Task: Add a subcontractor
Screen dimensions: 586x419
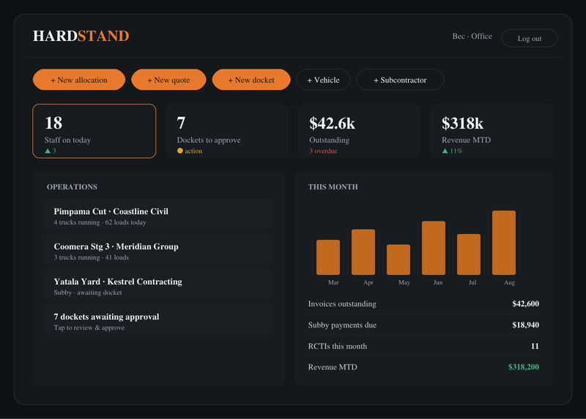Action: [x=400, y=80]
